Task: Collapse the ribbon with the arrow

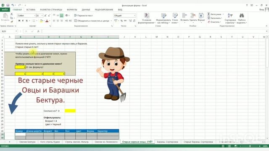Action: pyautogui.click(x=266, y=26)
